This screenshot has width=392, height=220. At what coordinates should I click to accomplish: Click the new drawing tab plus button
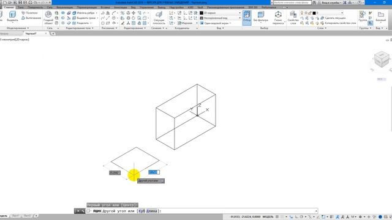pyautogui.click(x=53, y=34)
